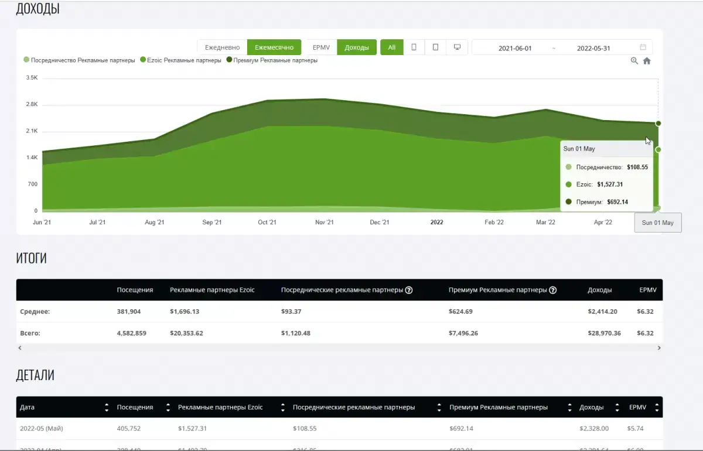Toggle Премиум Рекламные партнеры legend entry
Image resolution: width=703 pixels, height=451 pixels.
(275, 60)
